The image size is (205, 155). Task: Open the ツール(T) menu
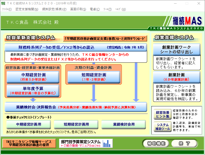click(107, 9)
